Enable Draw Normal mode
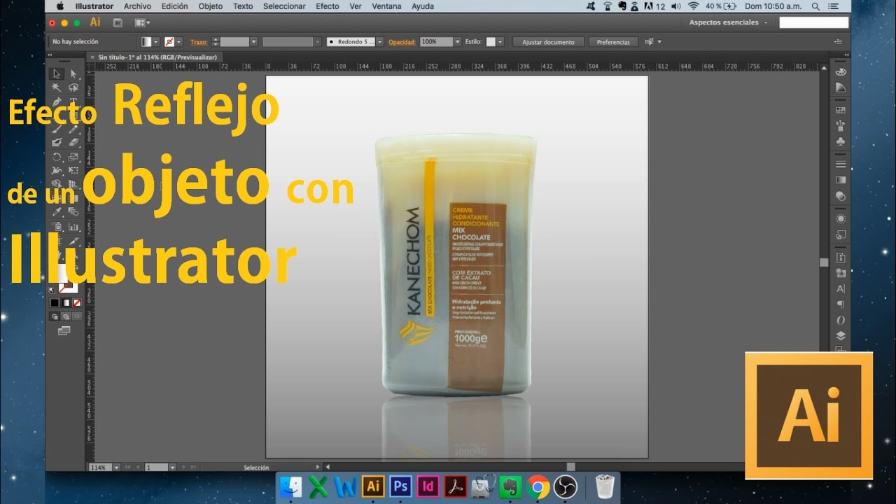 click(x=55, y=316)
